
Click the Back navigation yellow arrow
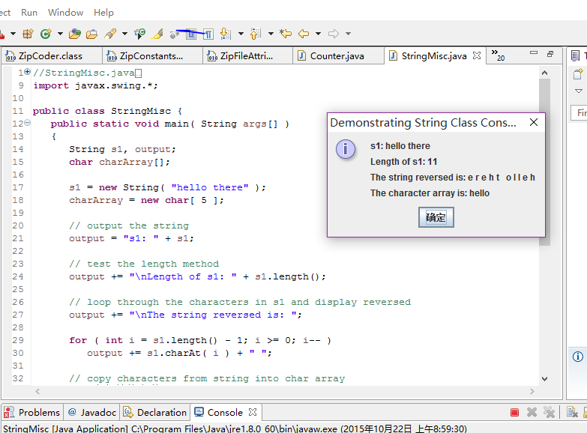tap(304, 34)
